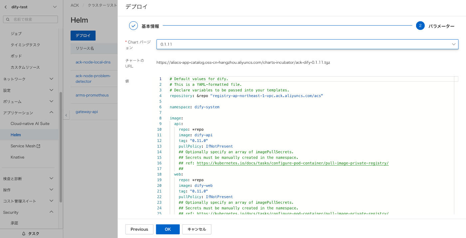
Task: Click the ACK breadcrumb
Action: click(75, 5)
